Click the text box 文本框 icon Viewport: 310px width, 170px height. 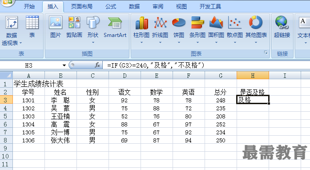[x=305, y=23]
